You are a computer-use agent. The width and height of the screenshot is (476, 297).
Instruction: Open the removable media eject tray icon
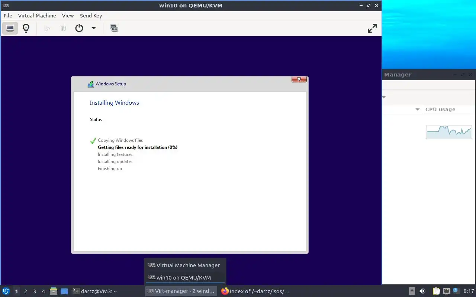pos(412,291)
